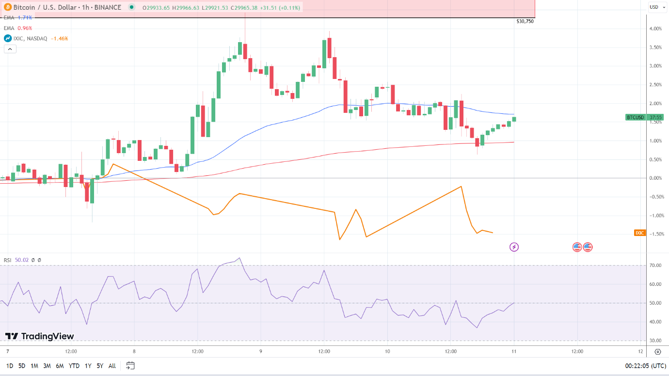Click the Bitcoin / U.S. Dollar chart title
The width and height of the screenshot is (669, 376).
point(67,7)
